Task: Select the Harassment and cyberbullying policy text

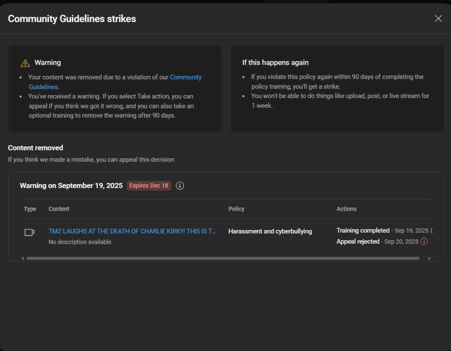Action: (x=270, y=231)
